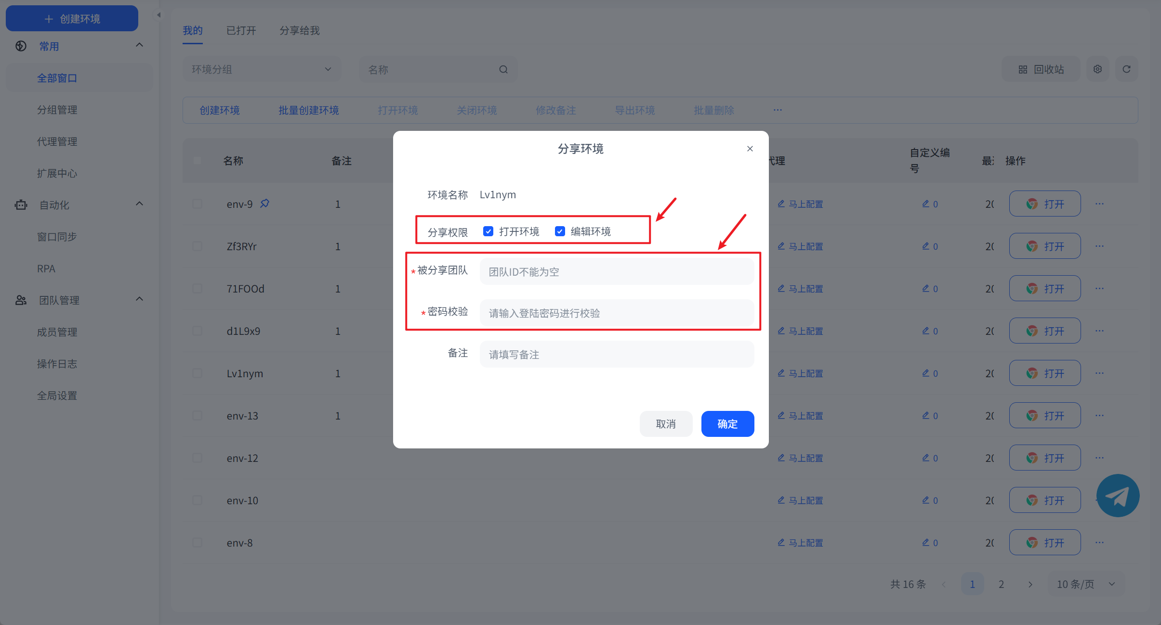Uncheck the 打开环境 permission checkbox
The image size is (1161, 625).
click(x=488, y=231)
